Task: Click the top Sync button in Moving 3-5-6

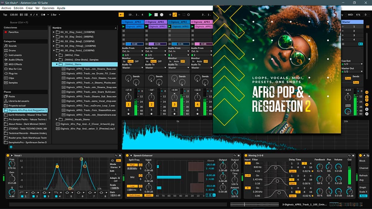Action: pyautogui.click(x=293, y=171)
